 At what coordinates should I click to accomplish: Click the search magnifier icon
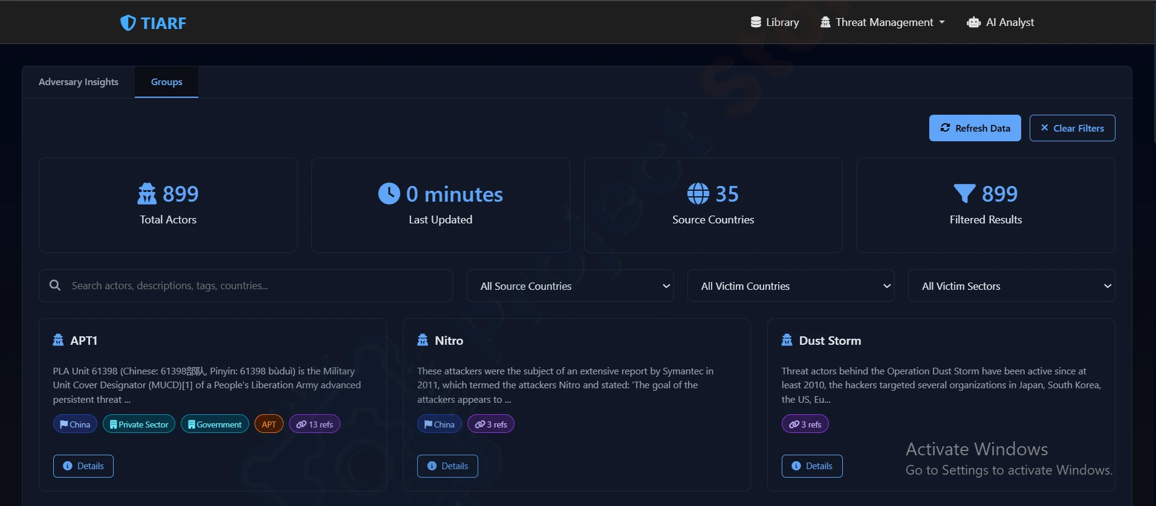tap(55, 285)
